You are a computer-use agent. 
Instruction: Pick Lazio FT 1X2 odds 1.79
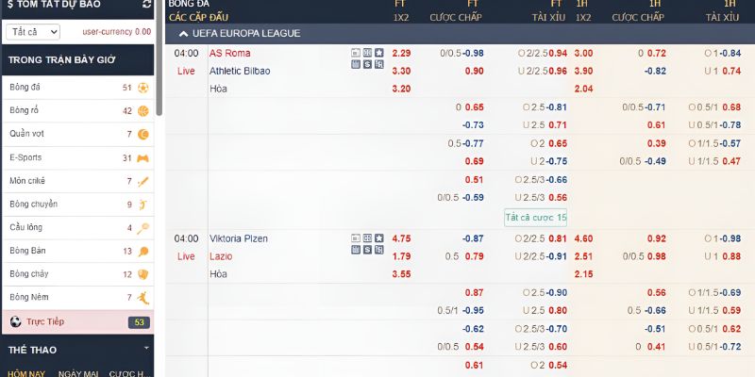click(401, 256)
